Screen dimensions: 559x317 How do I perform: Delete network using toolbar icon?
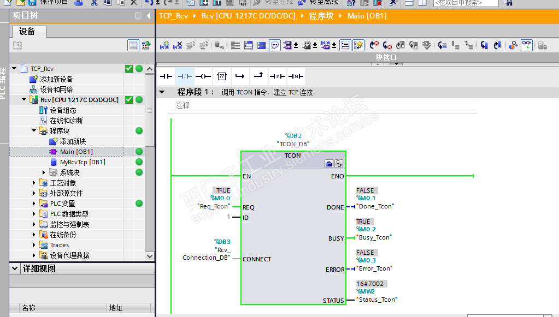pos(178,45)
